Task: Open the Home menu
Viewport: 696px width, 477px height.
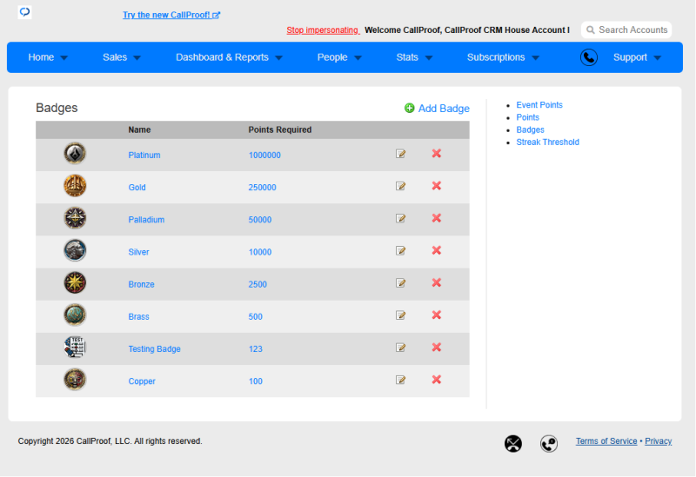Action: [41, 57]
